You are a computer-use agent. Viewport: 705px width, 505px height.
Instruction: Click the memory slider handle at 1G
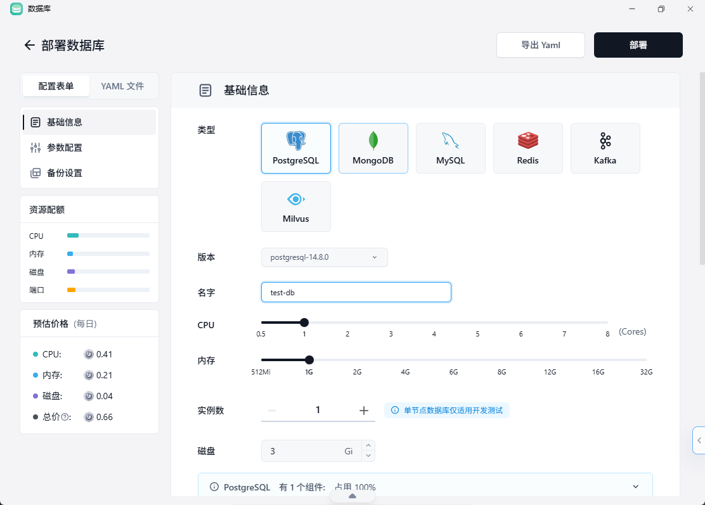[x=309, y=360]
